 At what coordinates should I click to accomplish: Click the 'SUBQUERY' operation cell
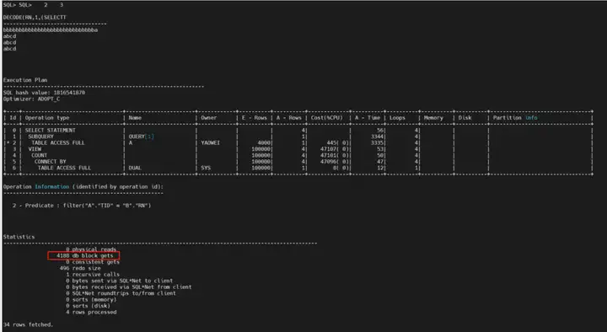click(x=40, y=137)
